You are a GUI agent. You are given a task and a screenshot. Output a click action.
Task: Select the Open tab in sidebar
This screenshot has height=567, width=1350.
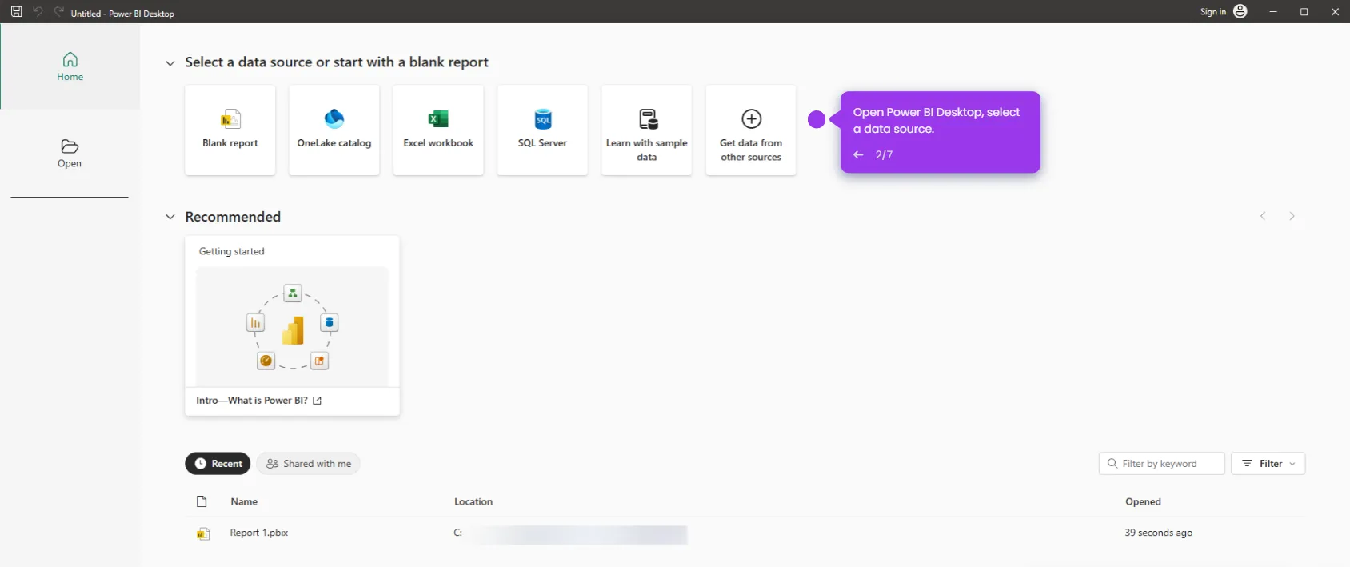70,153
